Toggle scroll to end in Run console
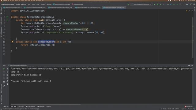 (7, 78)
